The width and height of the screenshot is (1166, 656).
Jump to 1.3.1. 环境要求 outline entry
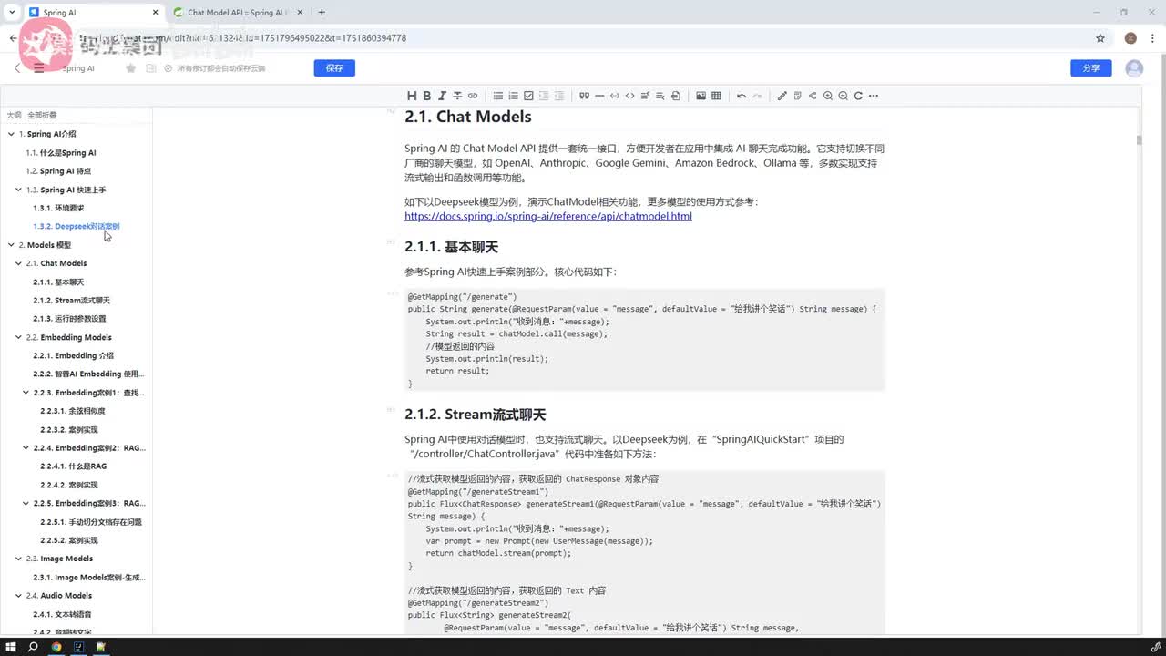coord(58,208)
